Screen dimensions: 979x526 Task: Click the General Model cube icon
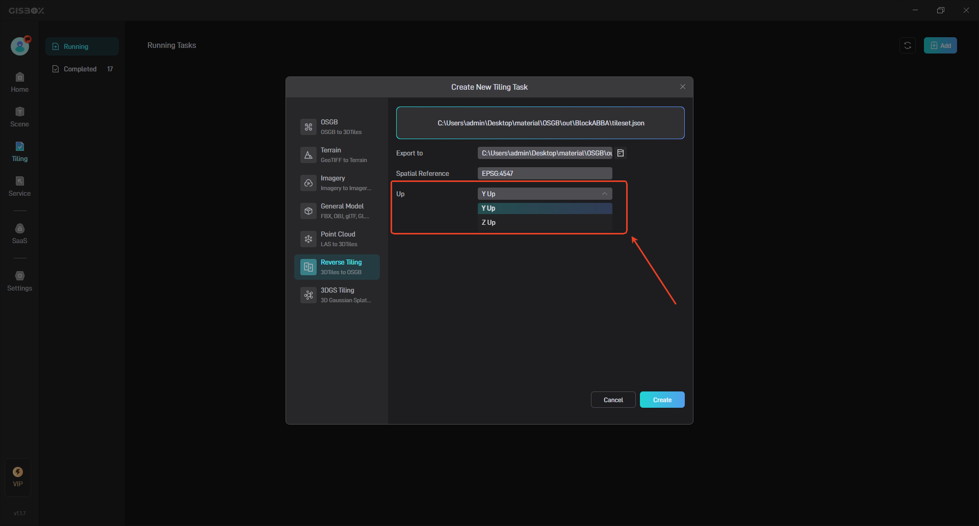tap(308, 211)
